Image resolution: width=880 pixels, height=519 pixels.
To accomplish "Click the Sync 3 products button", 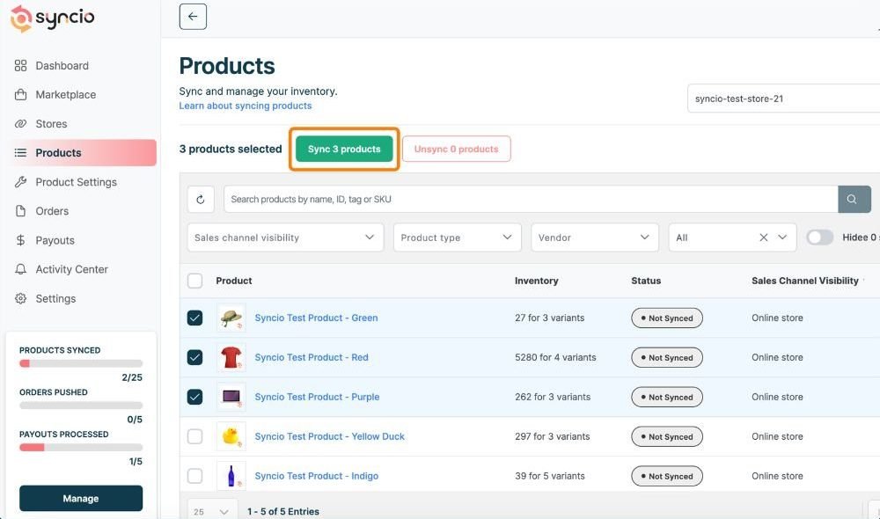I will point(344,149).
